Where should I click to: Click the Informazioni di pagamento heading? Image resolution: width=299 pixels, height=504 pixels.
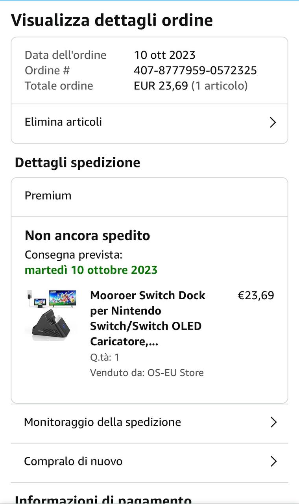103,499
